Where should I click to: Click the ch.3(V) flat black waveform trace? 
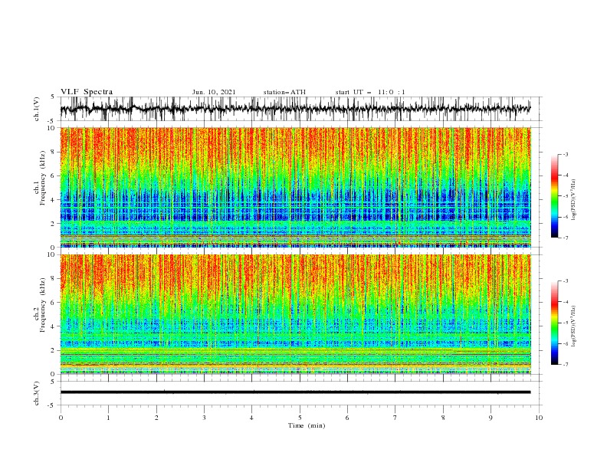click(295, 392)
